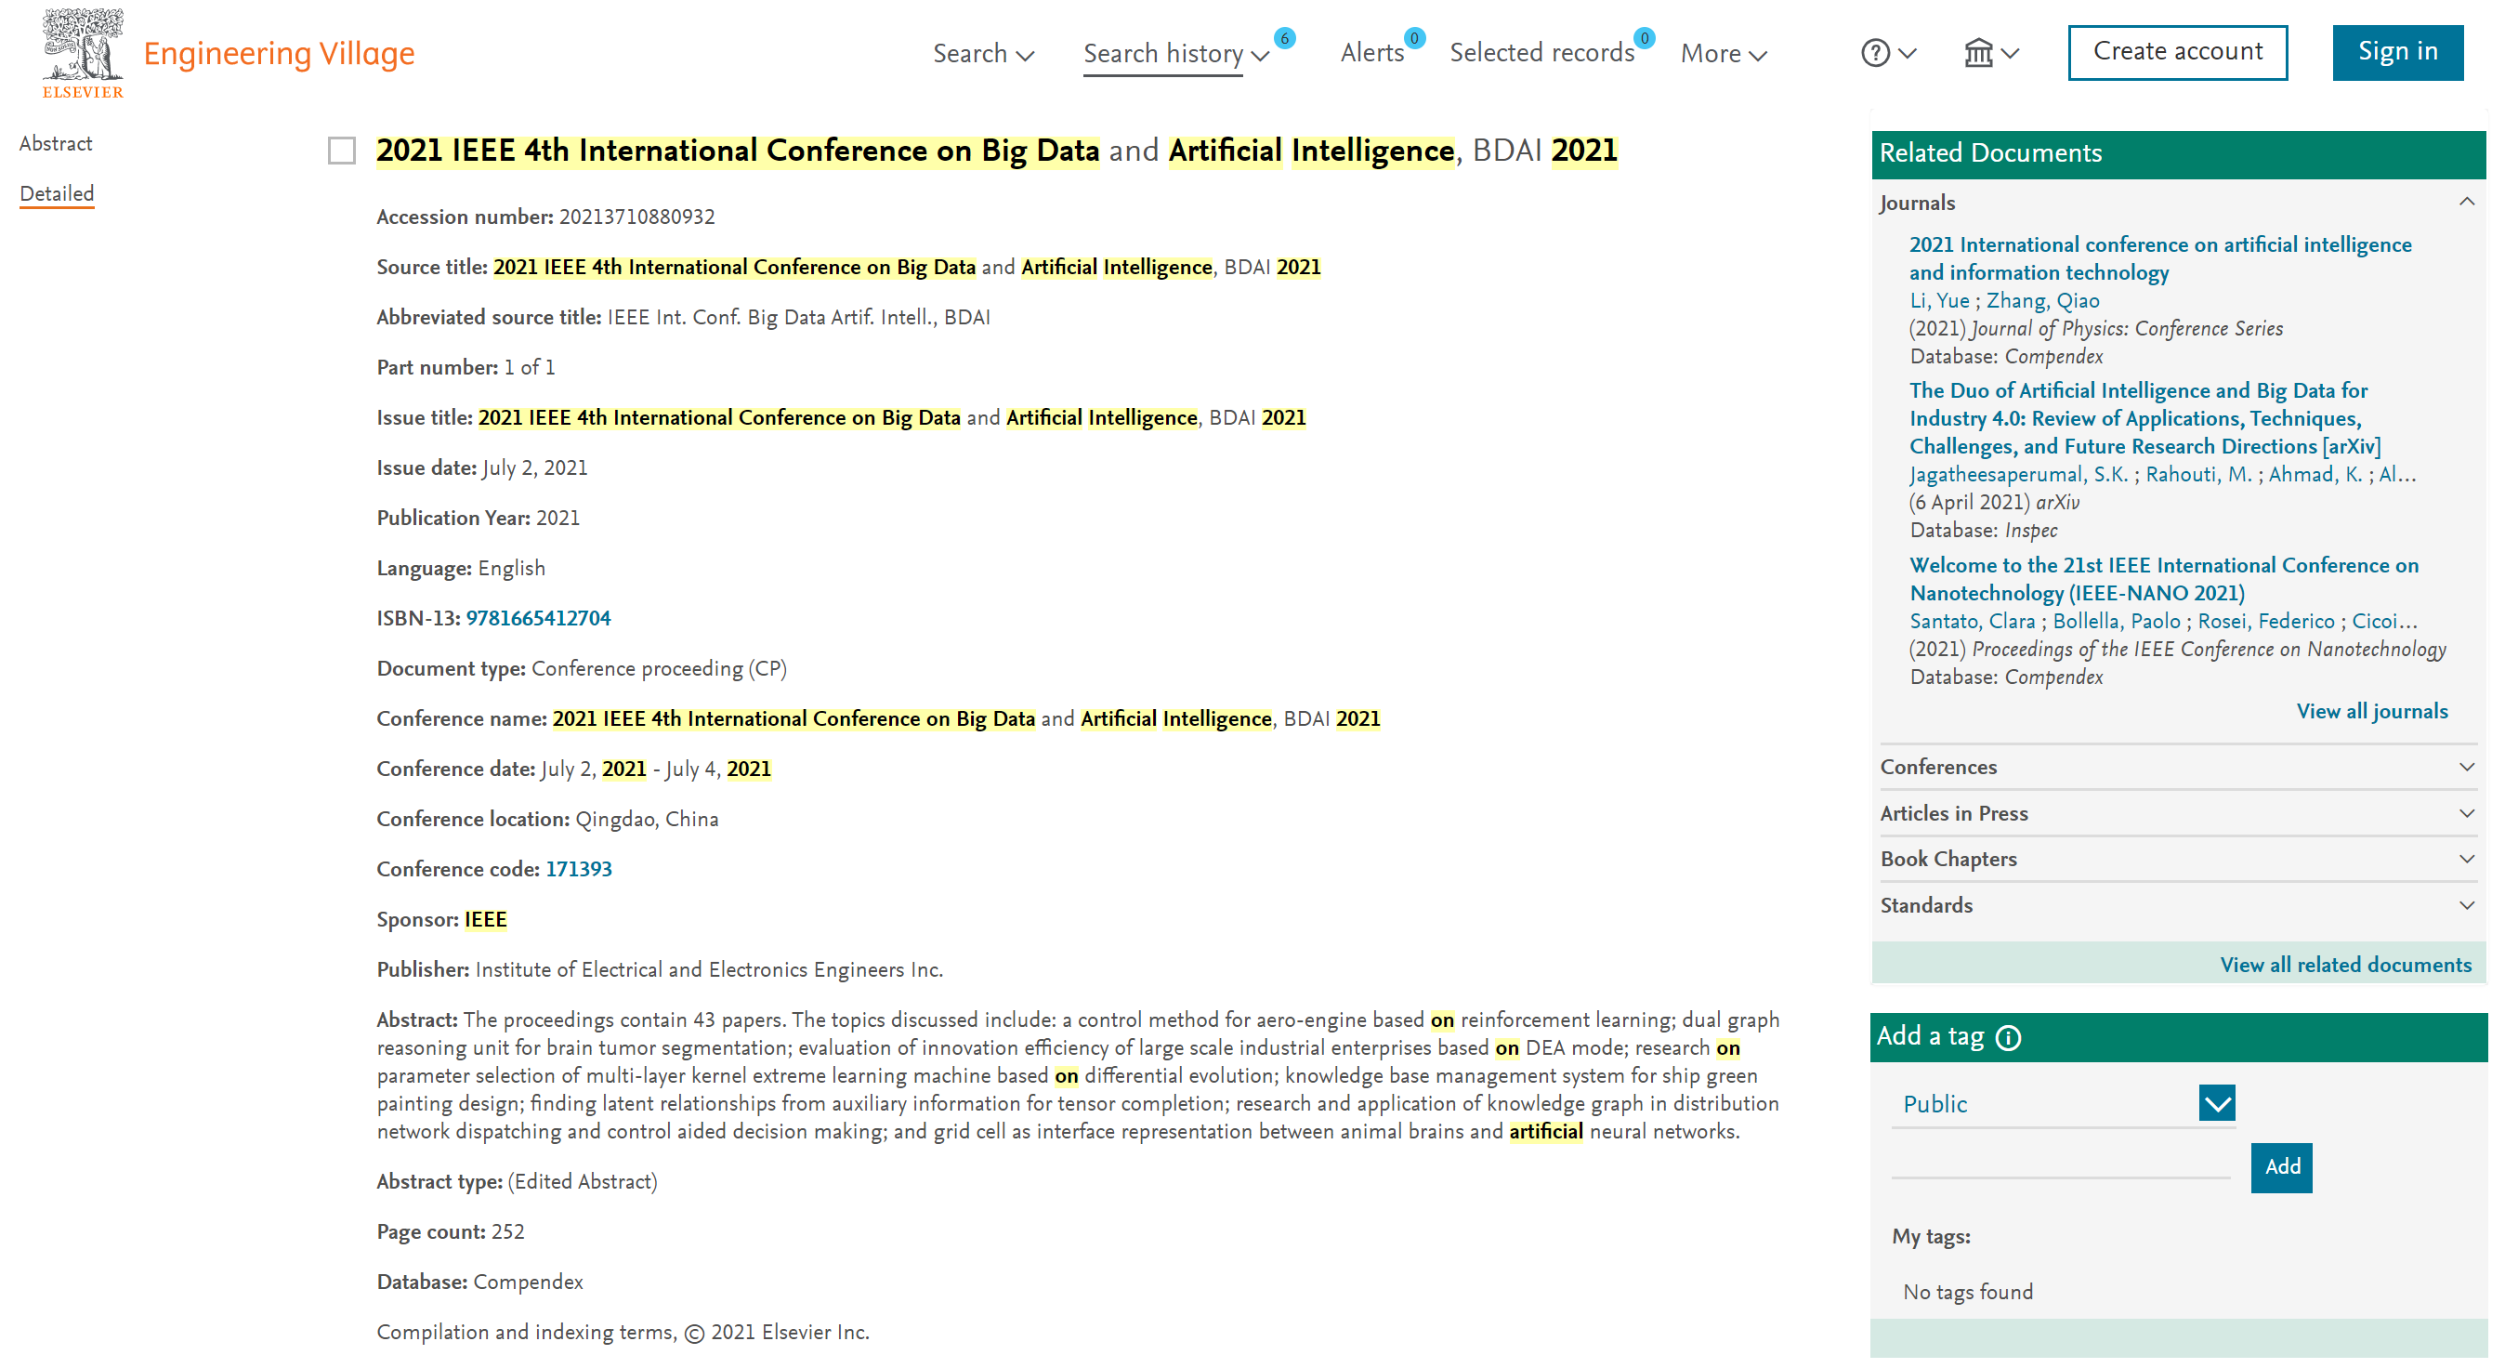
Task: Open conference code 171393 link
Action: pyautogui.click(x=579, y=869)
